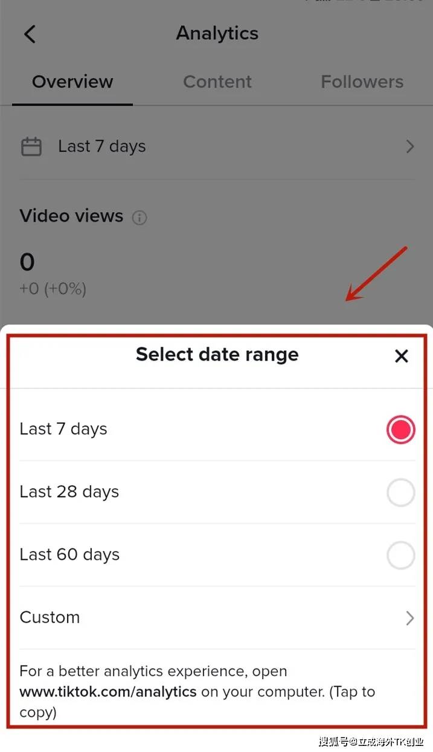Click the Analytics page title
The height and width of the screenshot is (752, 433).
(217, 33)
